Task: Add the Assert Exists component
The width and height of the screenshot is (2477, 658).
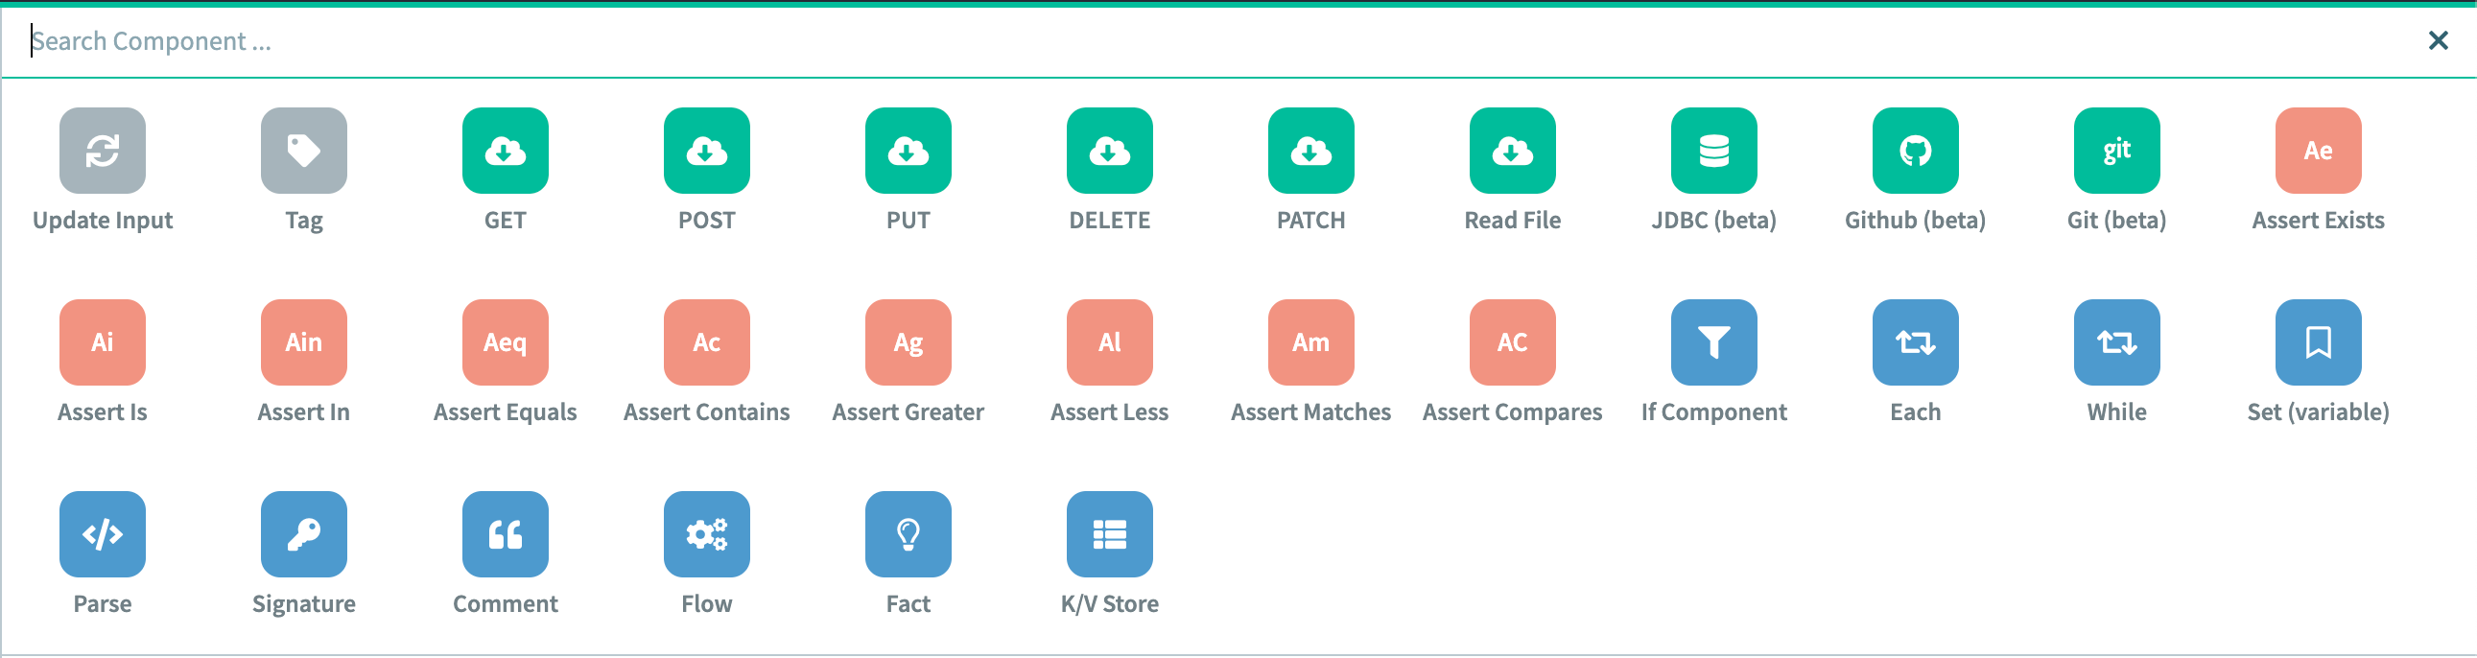Action: coord(2319,151)
